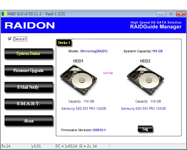
Task: Click the Device1 checkbox label text
Action: tap(20, 39)
